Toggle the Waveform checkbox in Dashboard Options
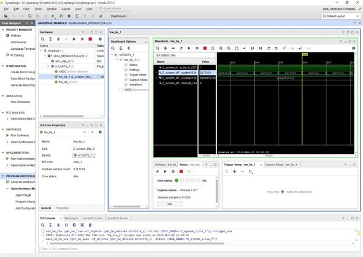Viewport: 363px width, 258px height. tap(125, 85)
